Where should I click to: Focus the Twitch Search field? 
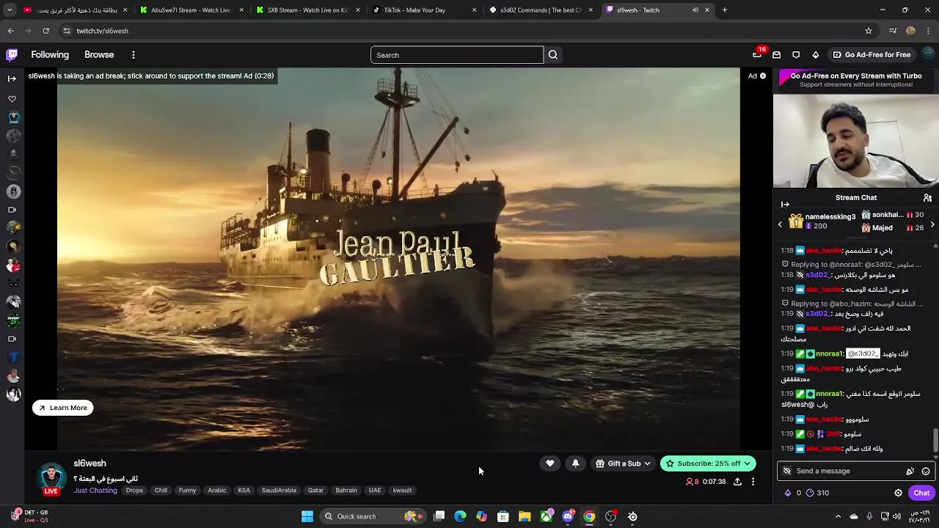(456, 55)
